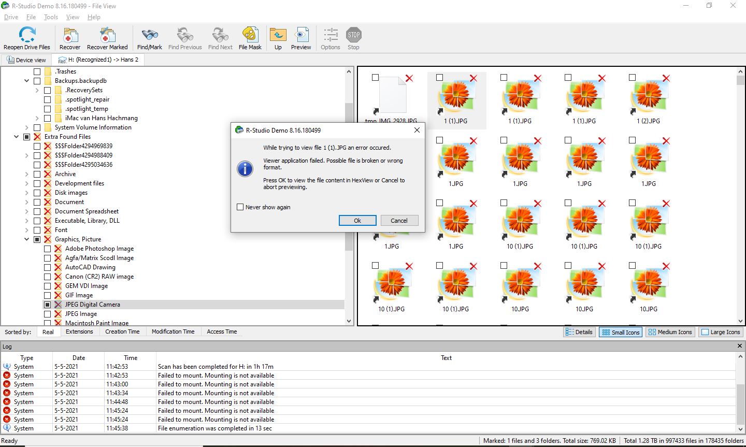Open the Options toolbar icon
Viewport: 746px width, 447px height.
click(331, 35)
